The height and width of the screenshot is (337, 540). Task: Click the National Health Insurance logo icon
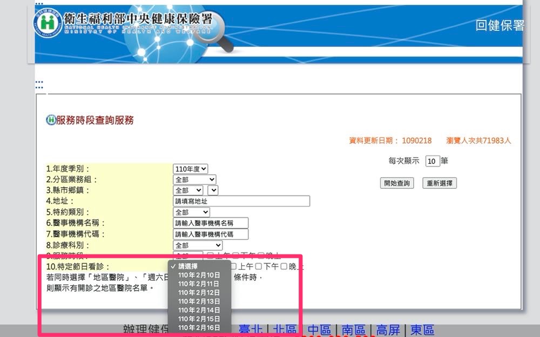pyautogui.click(x=48, y=23)
